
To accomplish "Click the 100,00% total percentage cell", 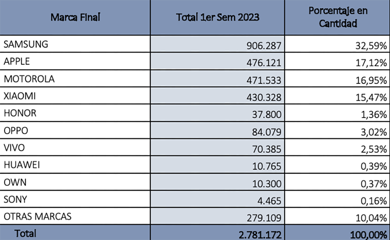I will 337,233.
